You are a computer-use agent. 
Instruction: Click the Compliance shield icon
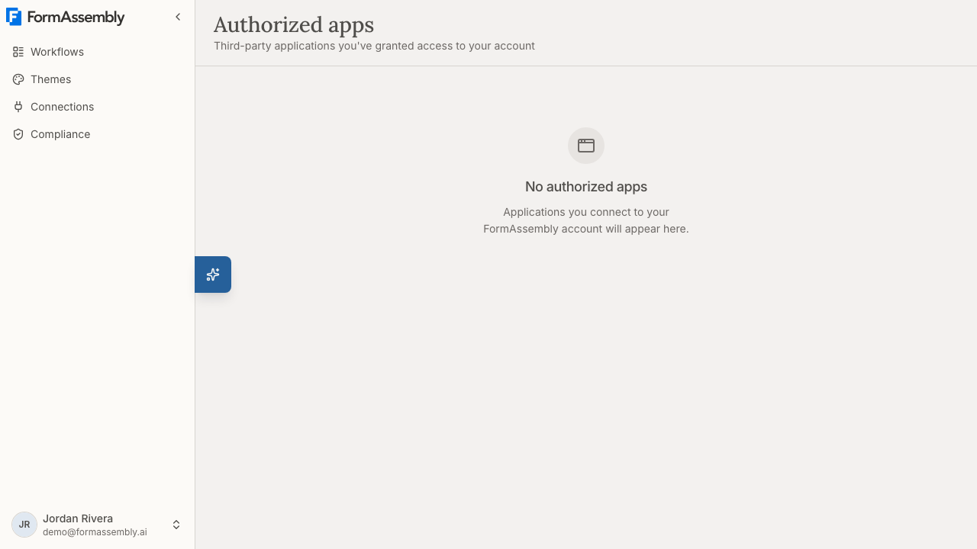pos(18,134)
